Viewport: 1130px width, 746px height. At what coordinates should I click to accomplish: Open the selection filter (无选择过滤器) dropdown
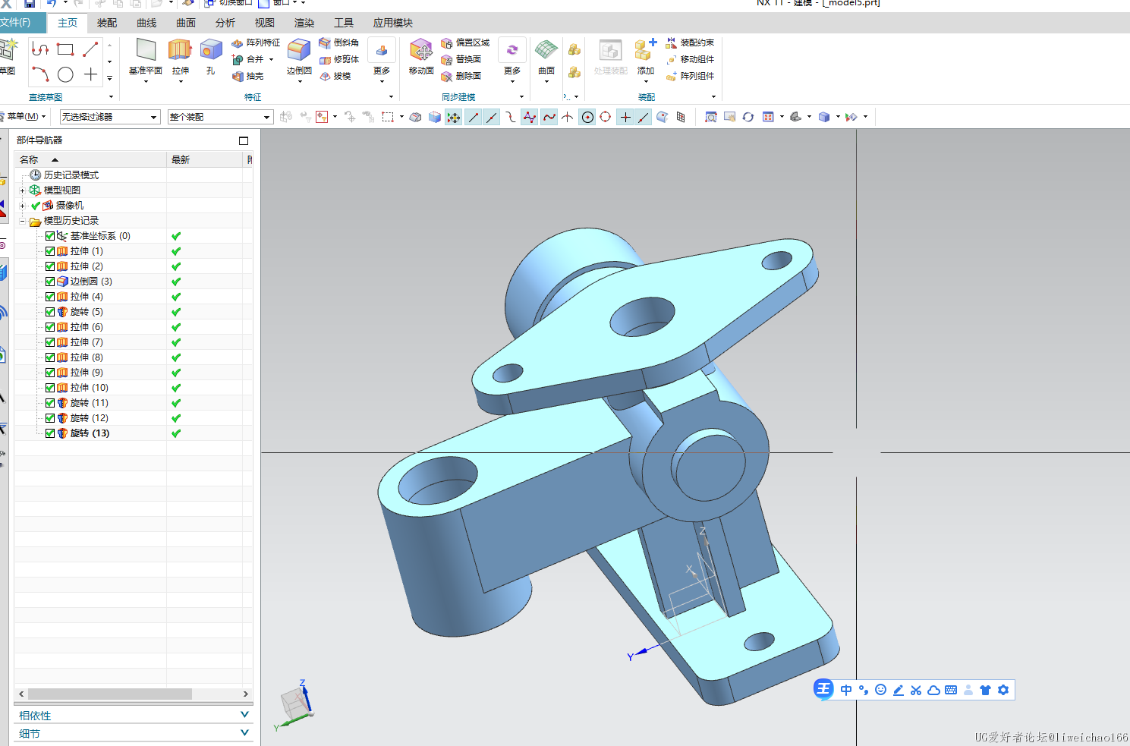pyautogui.click(x=110, y=117)
